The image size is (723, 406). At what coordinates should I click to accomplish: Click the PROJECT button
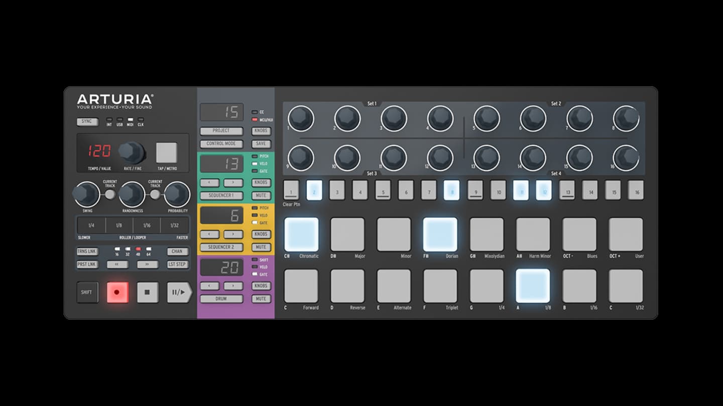221,131
